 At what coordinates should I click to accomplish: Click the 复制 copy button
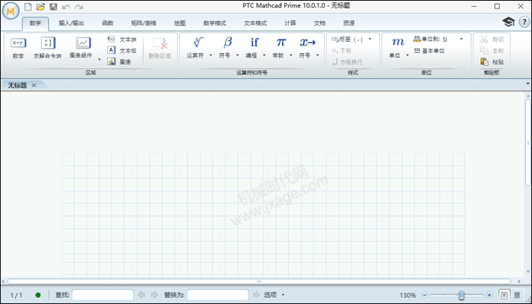pyautogui.click(x=492, y=51)
